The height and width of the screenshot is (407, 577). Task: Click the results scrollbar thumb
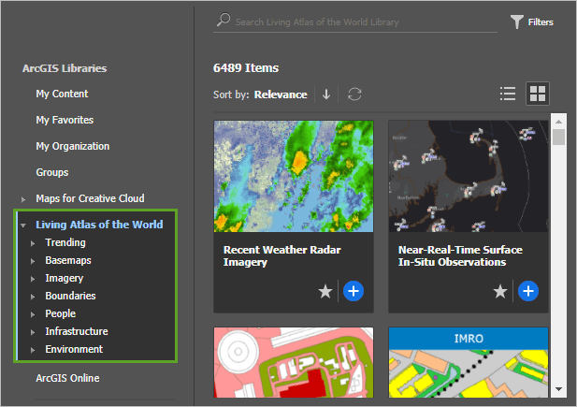point(558,137)
